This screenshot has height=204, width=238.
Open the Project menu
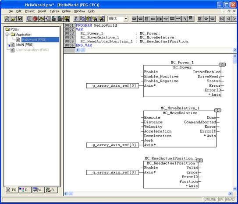(x=30, y=11)
